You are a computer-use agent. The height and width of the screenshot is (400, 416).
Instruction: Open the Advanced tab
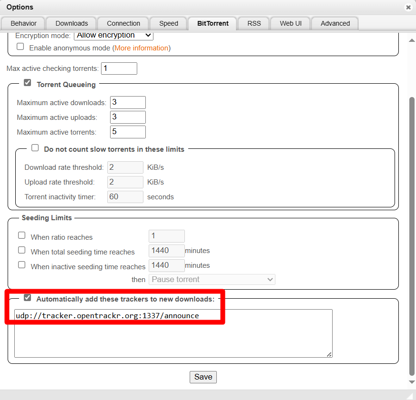335,24
